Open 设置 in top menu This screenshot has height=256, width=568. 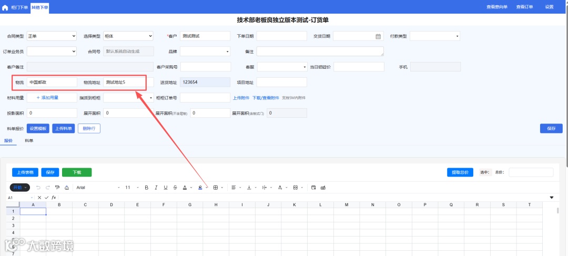549,7
